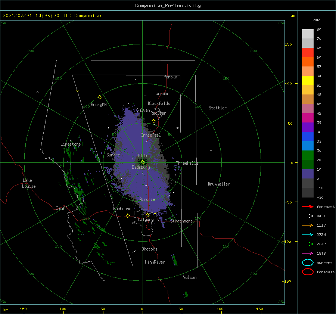Click the 18TS legend label
The width and height of the screenshot is (336, 314).
[321, 254]
